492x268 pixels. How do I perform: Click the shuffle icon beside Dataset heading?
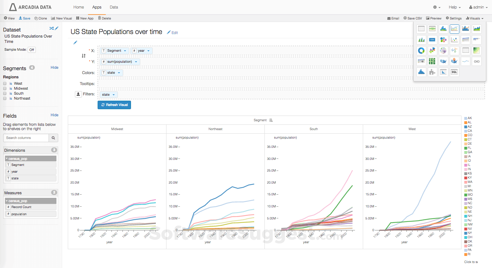click(51, 28)
